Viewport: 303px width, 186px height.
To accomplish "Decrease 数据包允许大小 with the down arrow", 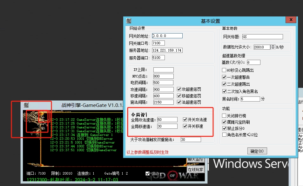I will pyautogui.click(x=273, y=48).
